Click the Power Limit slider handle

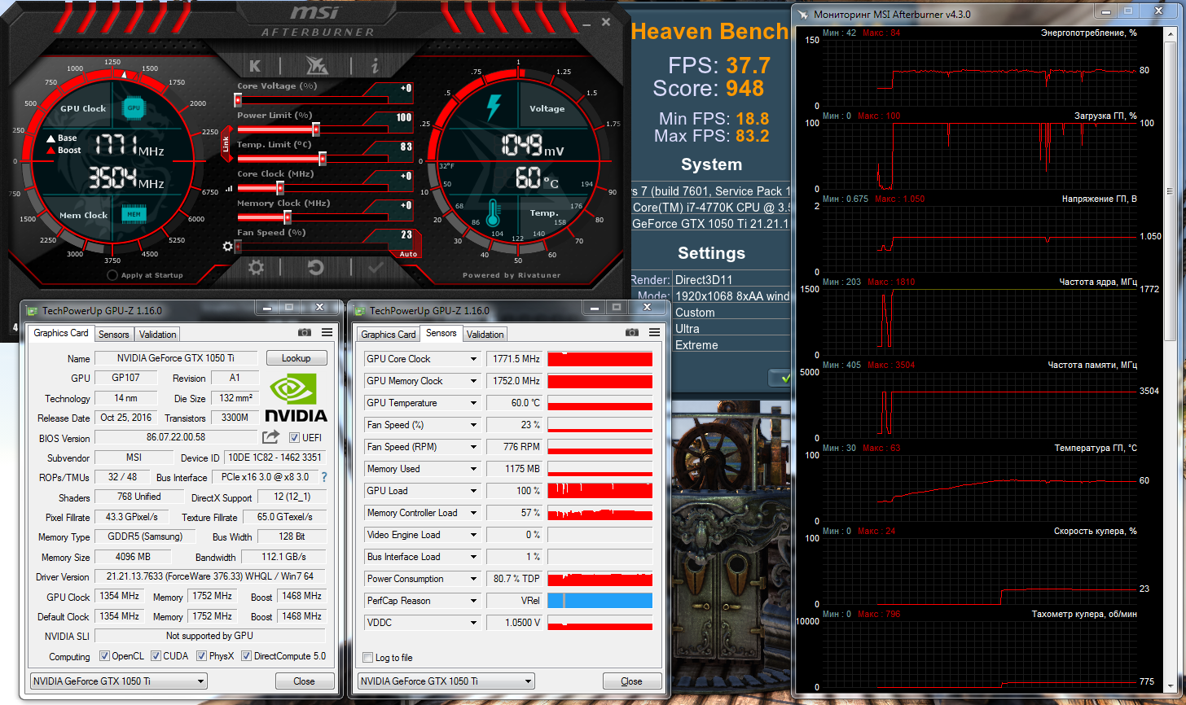316,129
